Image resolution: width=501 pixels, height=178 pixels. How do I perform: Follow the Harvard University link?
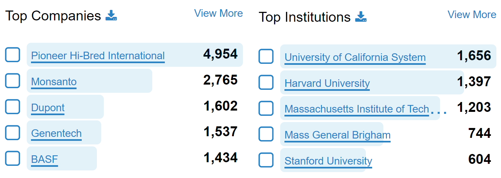[x=327, y=83]
